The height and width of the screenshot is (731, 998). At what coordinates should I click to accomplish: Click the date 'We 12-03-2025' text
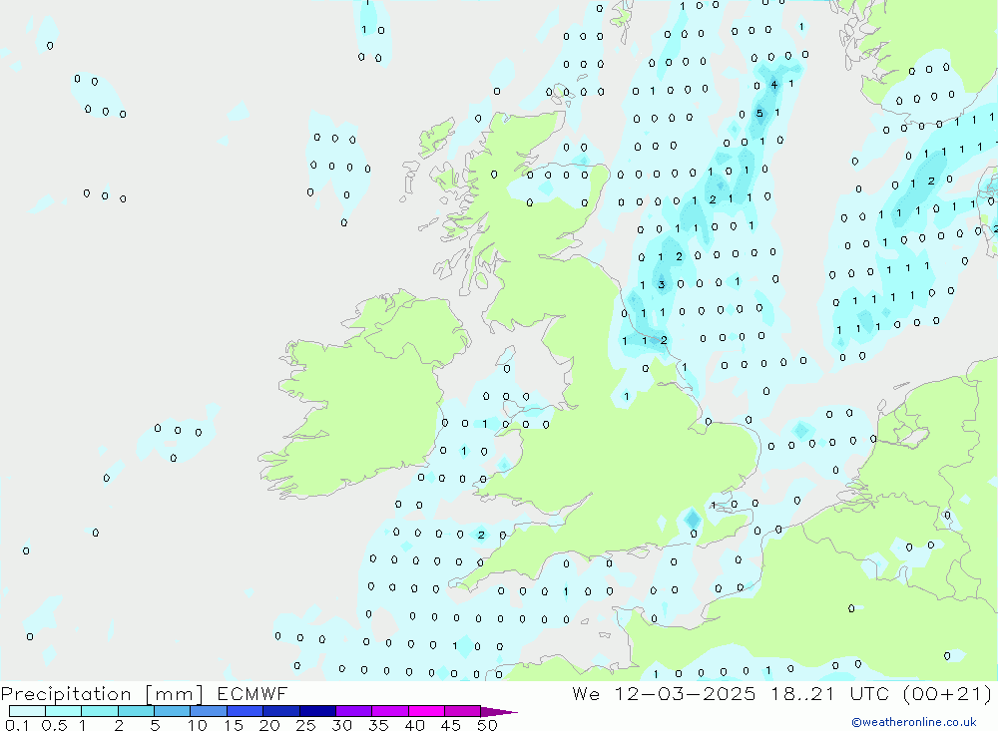click(664, 694)
